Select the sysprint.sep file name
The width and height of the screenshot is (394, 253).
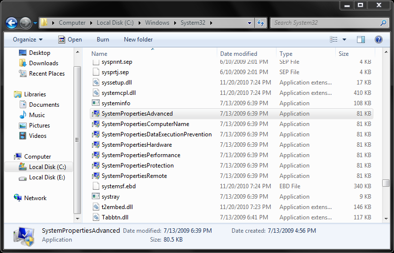coord(117,62)
